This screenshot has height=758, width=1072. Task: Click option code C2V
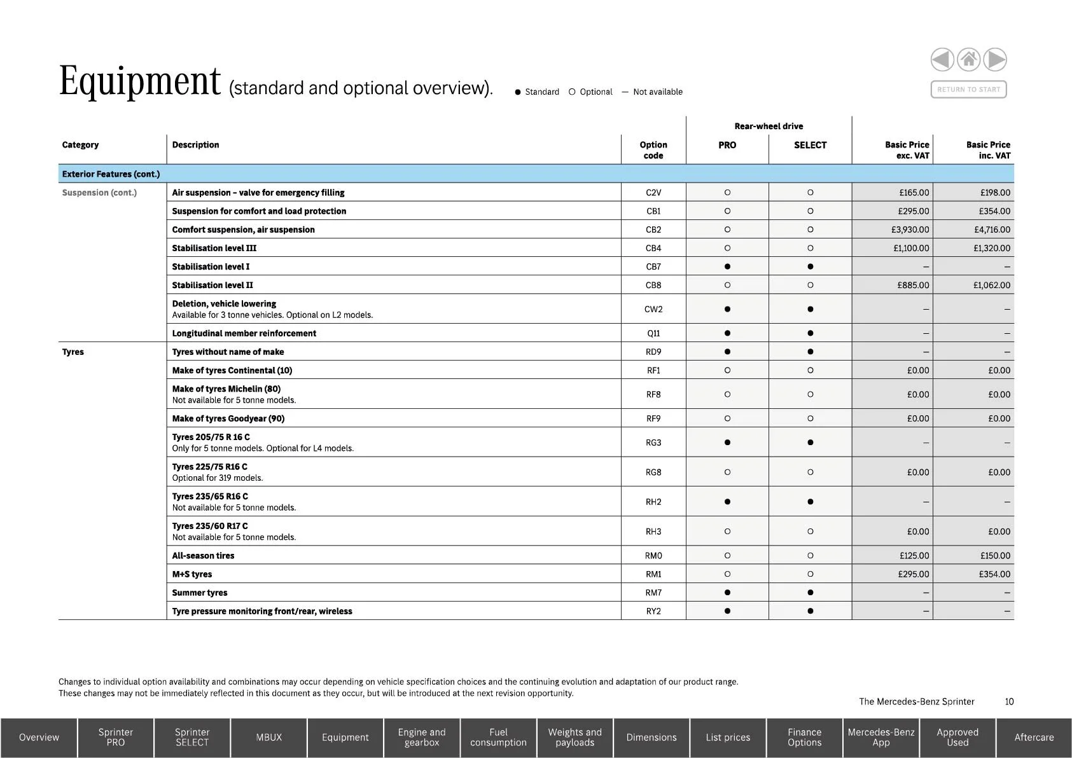pos(653,193)
